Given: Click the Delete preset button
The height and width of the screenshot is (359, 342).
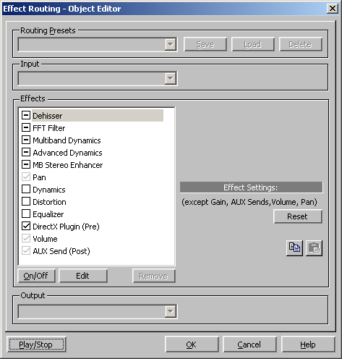Looking at the screenshot, I should pyautogui.click(x=300, y=44).
